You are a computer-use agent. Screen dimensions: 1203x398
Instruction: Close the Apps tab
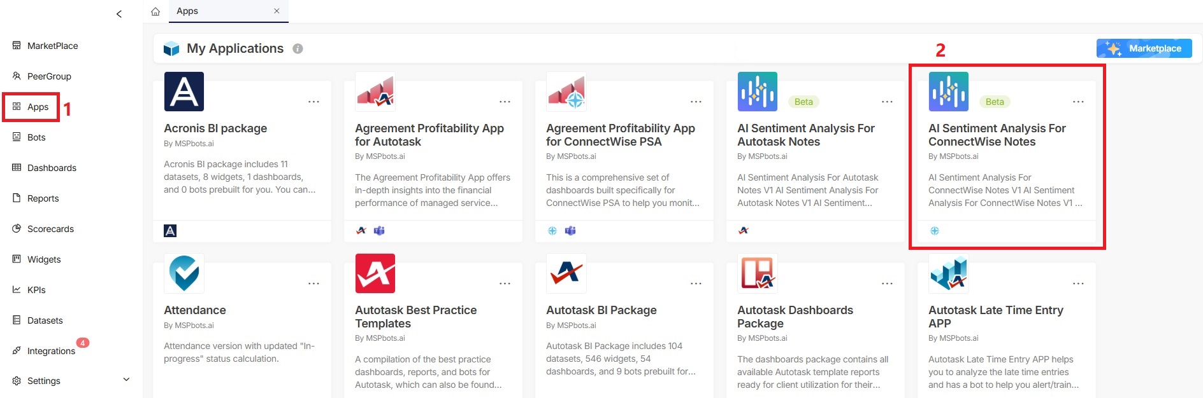click(x=277, y=11)
